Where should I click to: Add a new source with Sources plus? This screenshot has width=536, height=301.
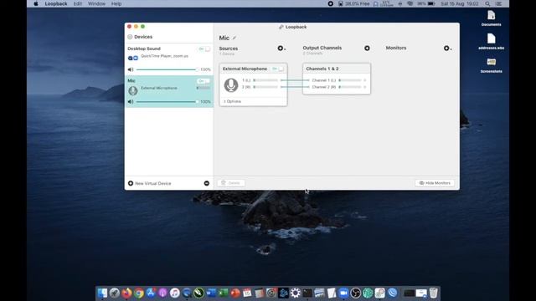pos(281,48)
